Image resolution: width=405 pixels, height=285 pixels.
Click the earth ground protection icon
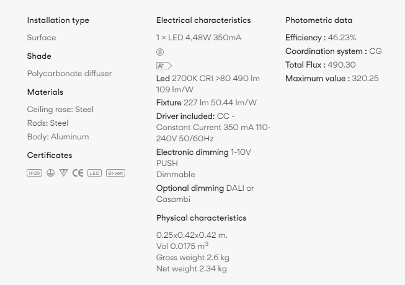point(51,173)
